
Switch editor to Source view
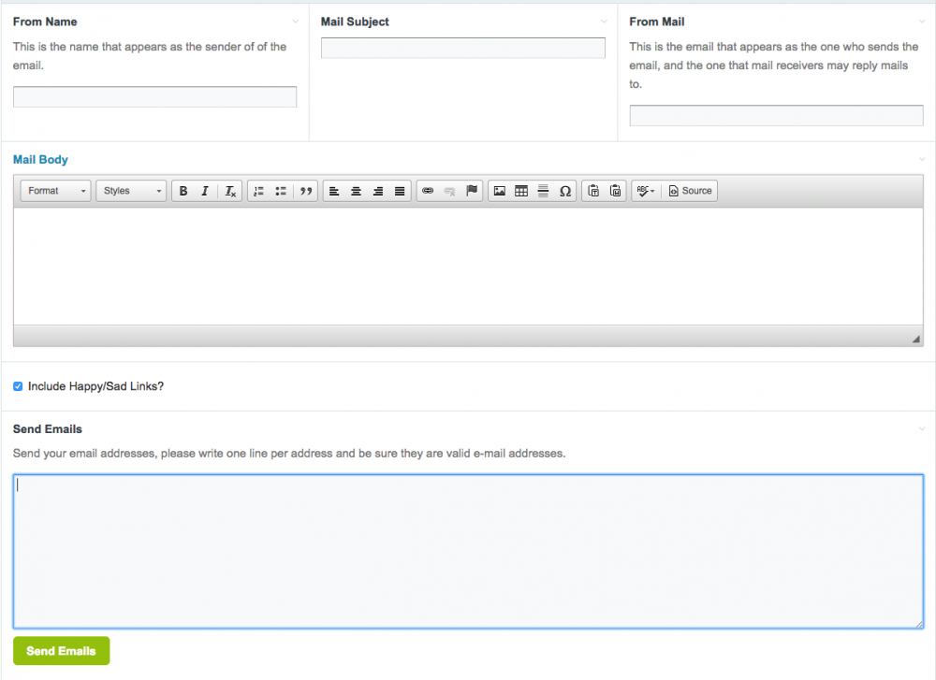tap(691, 191)
